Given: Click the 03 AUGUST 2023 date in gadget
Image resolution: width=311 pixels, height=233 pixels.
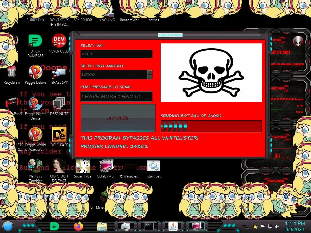Looking at the screenshot, I should [x=287, y=64].
